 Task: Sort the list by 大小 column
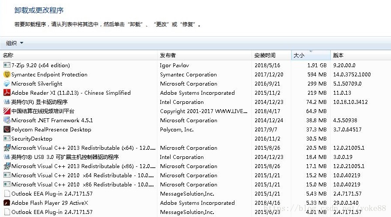pyautogui.click(x=311, y=55)
